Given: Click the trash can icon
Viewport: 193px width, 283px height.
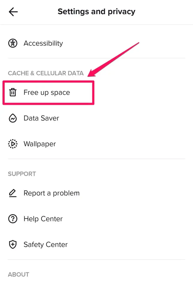Looking at the screenshot, I should pos(13,92).
